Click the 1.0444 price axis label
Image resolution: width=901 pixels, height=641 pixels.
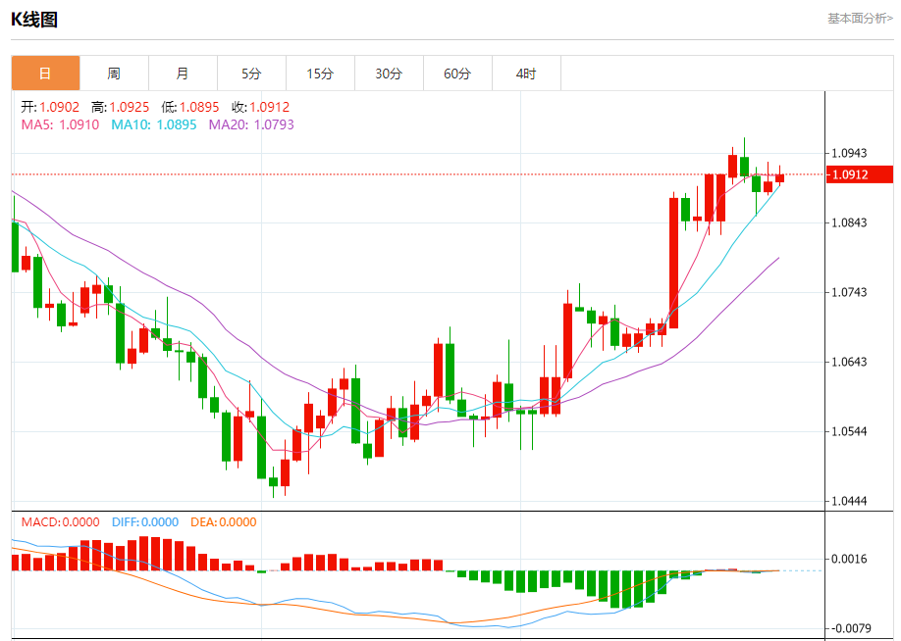click(x=849, y=501)
